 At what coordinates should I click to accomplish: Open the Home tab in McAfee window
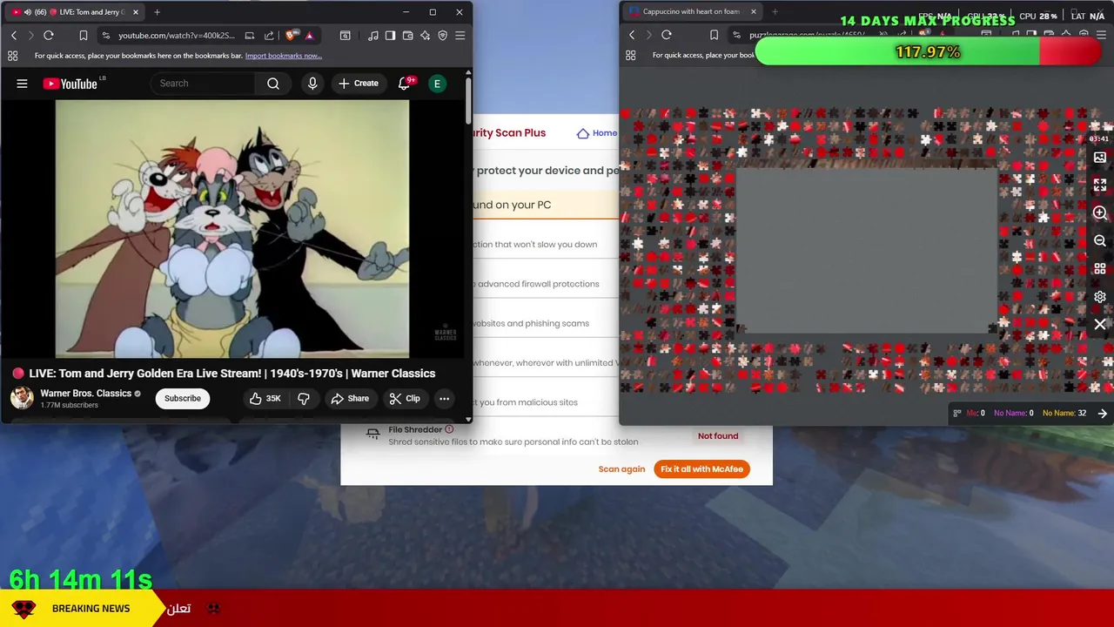tap(597, 133)
